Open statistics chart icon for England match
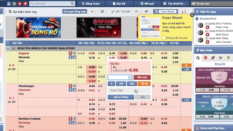 pos(74,57)
